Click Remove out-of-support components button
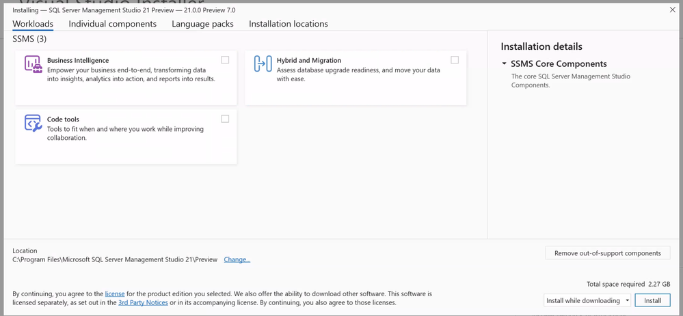Viewport: 683px width, 316px height. pos(608,253)
